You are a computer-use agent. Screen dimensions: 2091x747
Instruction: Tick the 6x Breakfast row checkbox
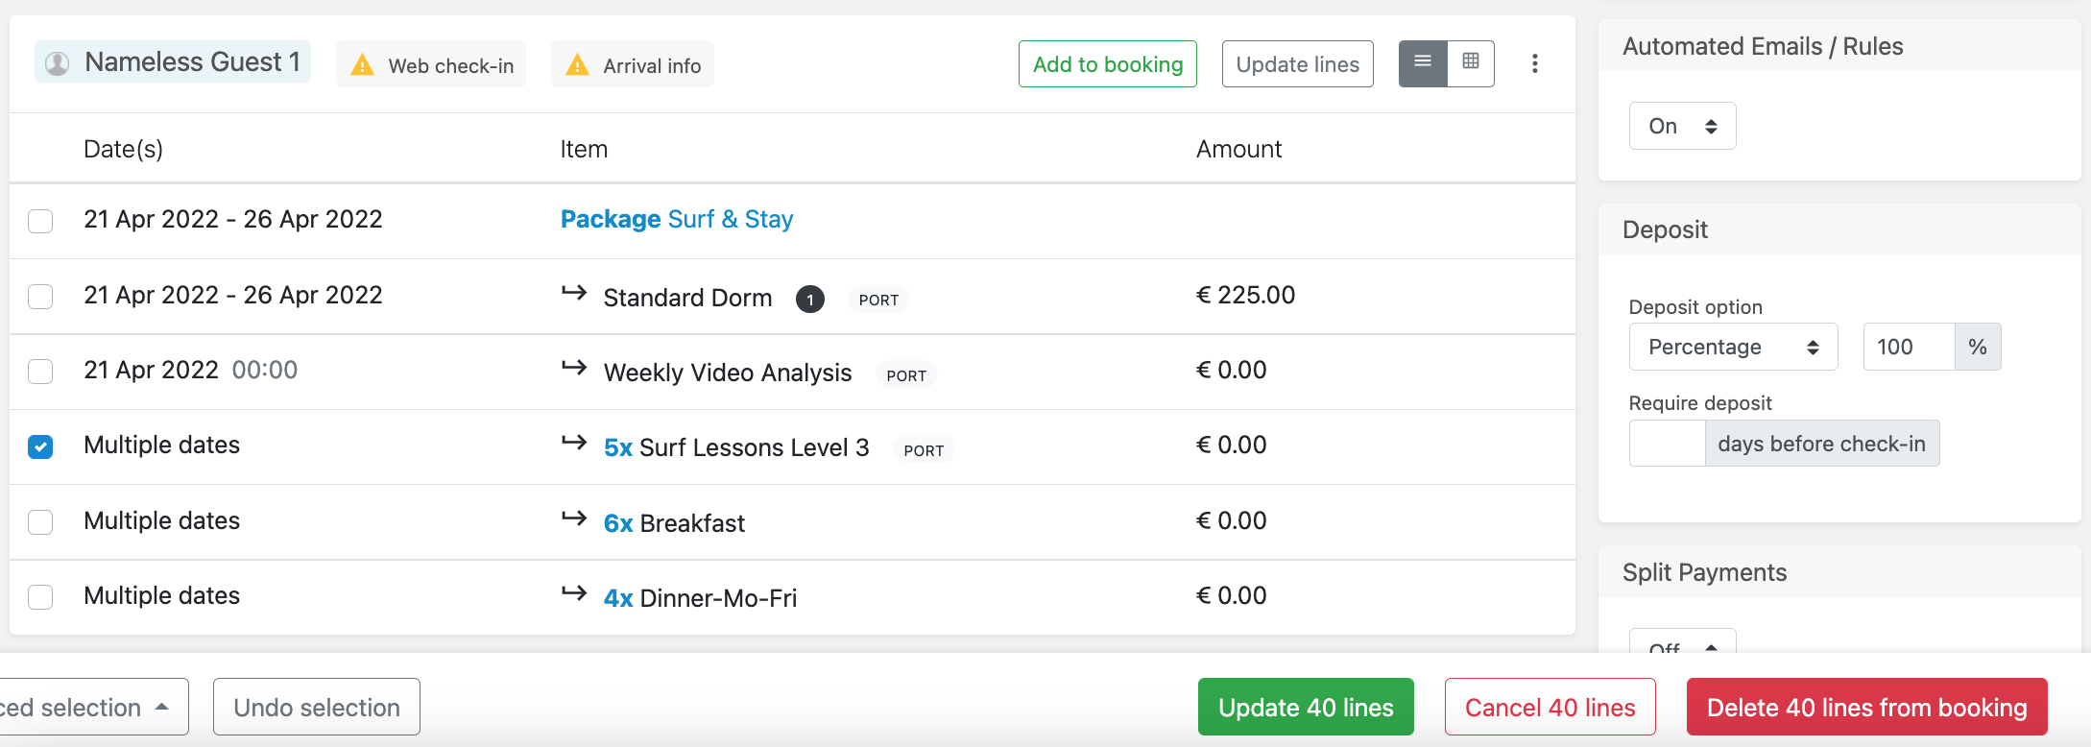(x=40, y=521)
